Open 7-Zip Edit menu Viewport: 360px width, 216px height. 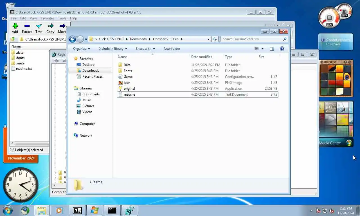23,18
